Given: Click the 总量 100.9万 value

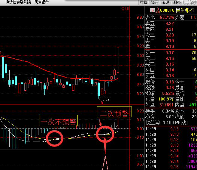Looking at the screenshot, I should [166, 99].
